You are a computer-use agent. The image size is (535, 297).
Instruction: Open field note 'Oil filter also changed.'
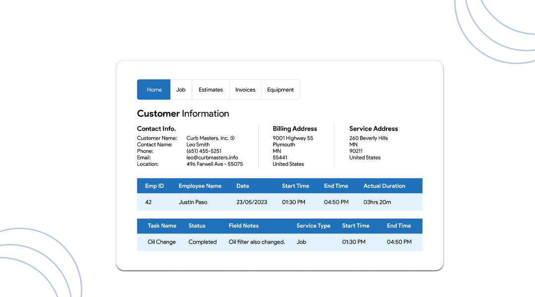(257, 242)
